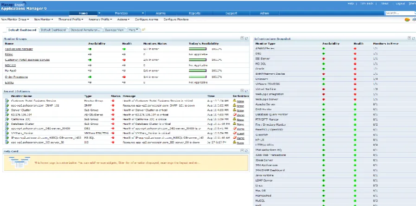Click alarm icon beside VMWare_Monitor row

[7, 133]
